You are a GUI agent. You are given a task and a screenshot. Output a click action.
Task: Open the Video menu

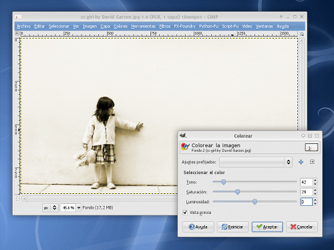pyautogui.click(x=247, y=26)
